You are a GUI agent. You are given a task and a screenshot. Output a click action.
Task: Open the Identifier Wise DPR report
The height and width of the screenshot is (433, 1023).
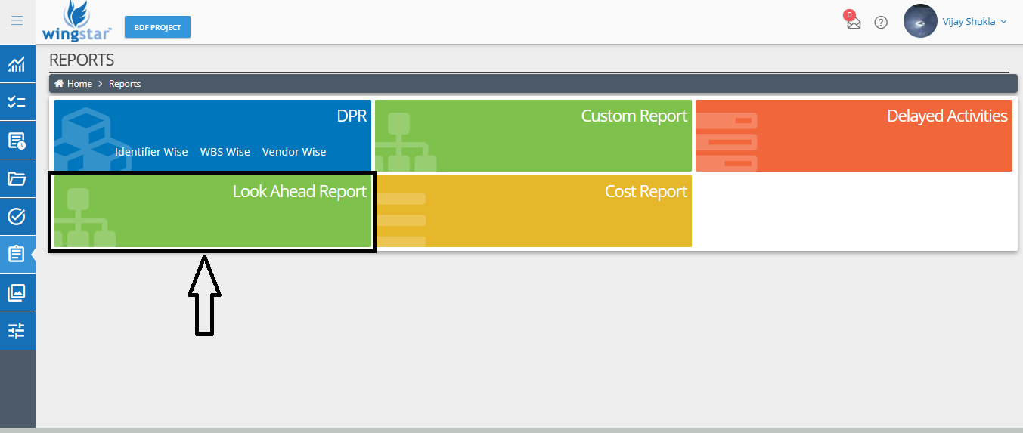151,152
